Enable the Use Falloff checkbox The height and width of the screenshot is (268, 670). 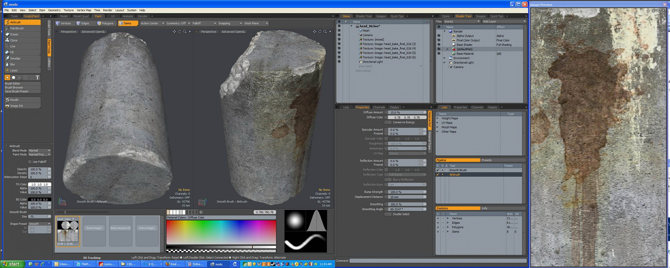click(x=30, y=162)
